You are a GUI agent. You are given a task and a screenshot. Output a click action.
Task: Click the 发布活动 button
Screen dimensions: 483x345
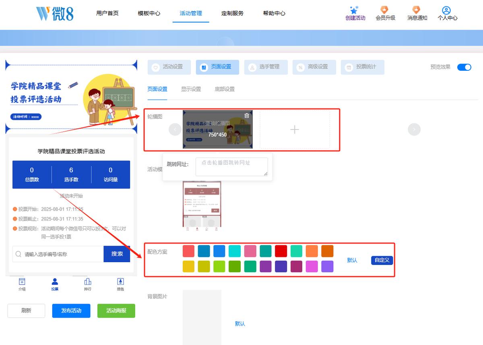point(71,311)
